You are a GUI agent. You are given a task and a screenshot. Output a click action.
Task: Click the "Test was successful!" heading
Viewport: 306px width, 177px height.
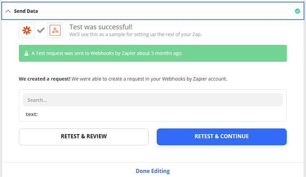pos(100,27)
